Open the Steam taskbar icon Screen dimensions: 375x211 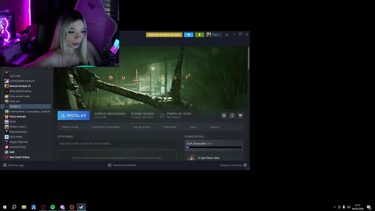(81, 207)
